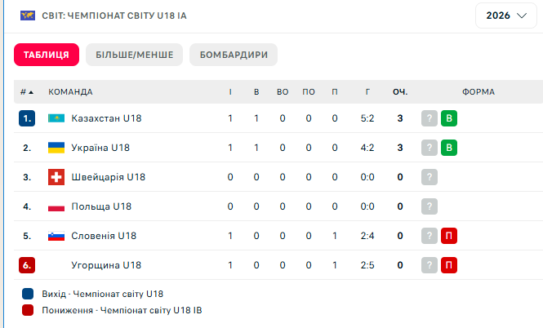Click the Slovenia flag icon
Screen dimensions: 543x328
[x=56, y=236]
